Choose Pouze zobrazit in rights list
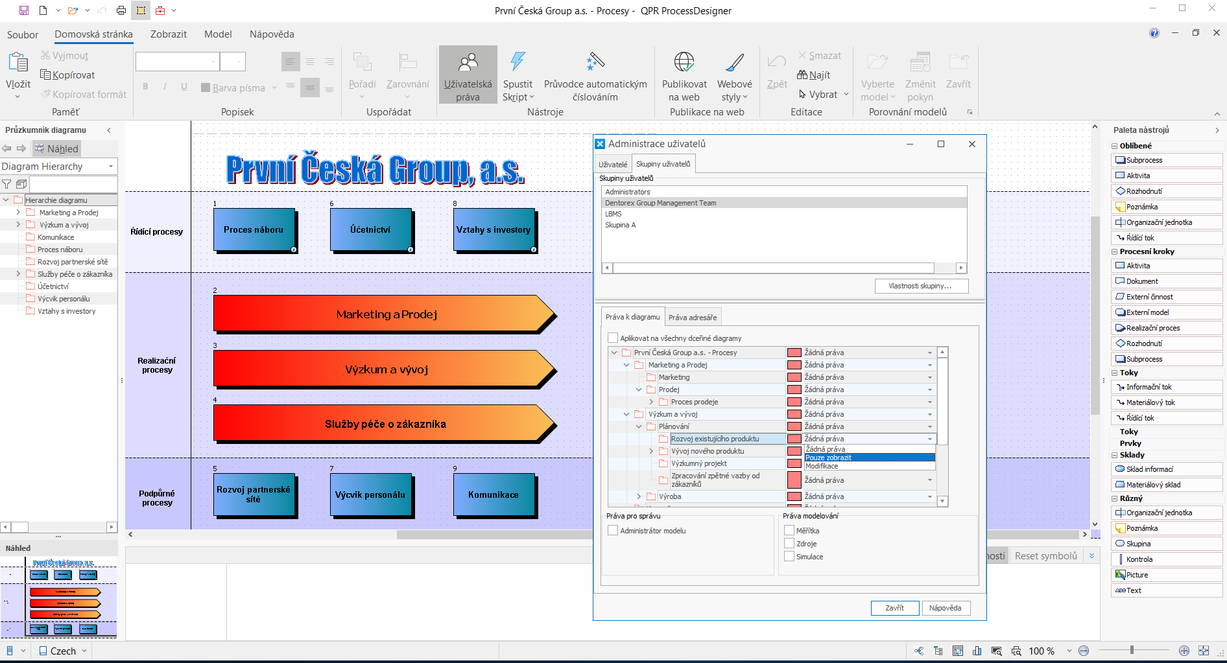Screen dimensions: 1227x663 click(x=870, y=458)
